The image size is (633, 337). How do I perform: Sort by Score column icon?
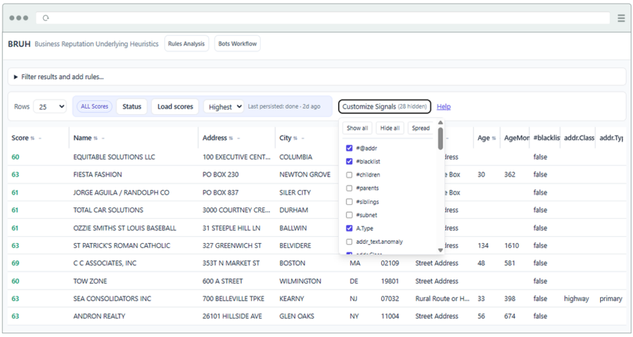(x=32, y=138)
